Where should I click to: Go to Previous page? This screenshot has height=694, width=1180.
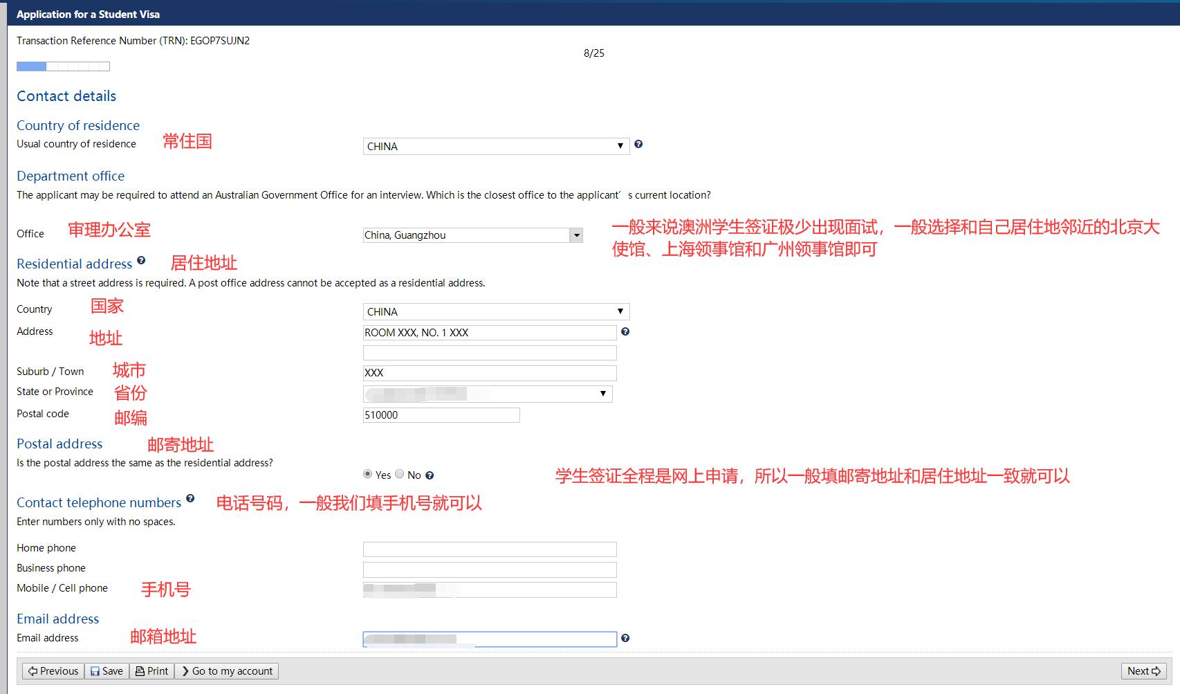tap(53, 671)
